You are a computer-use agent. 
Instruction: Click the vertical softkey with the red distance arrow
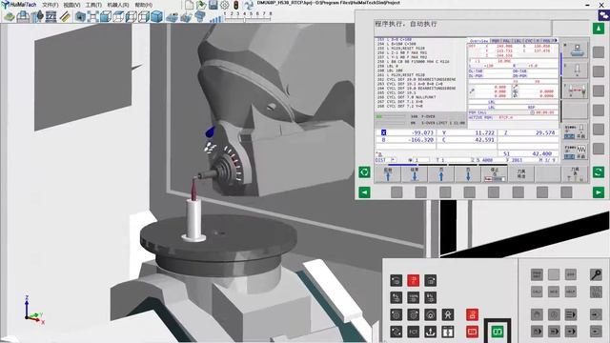point(576,91)
